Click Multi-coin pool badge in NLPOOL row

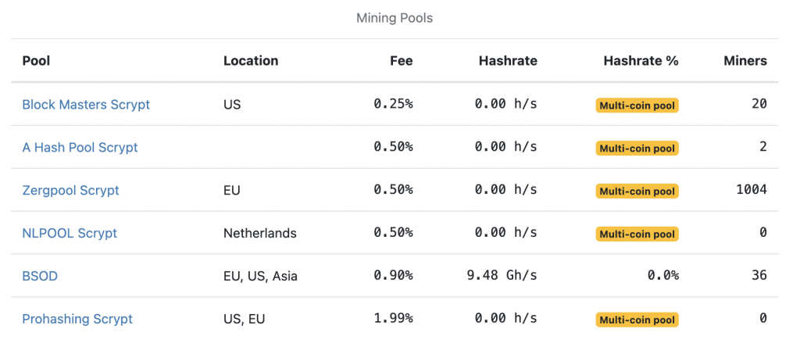pos(637,234)
